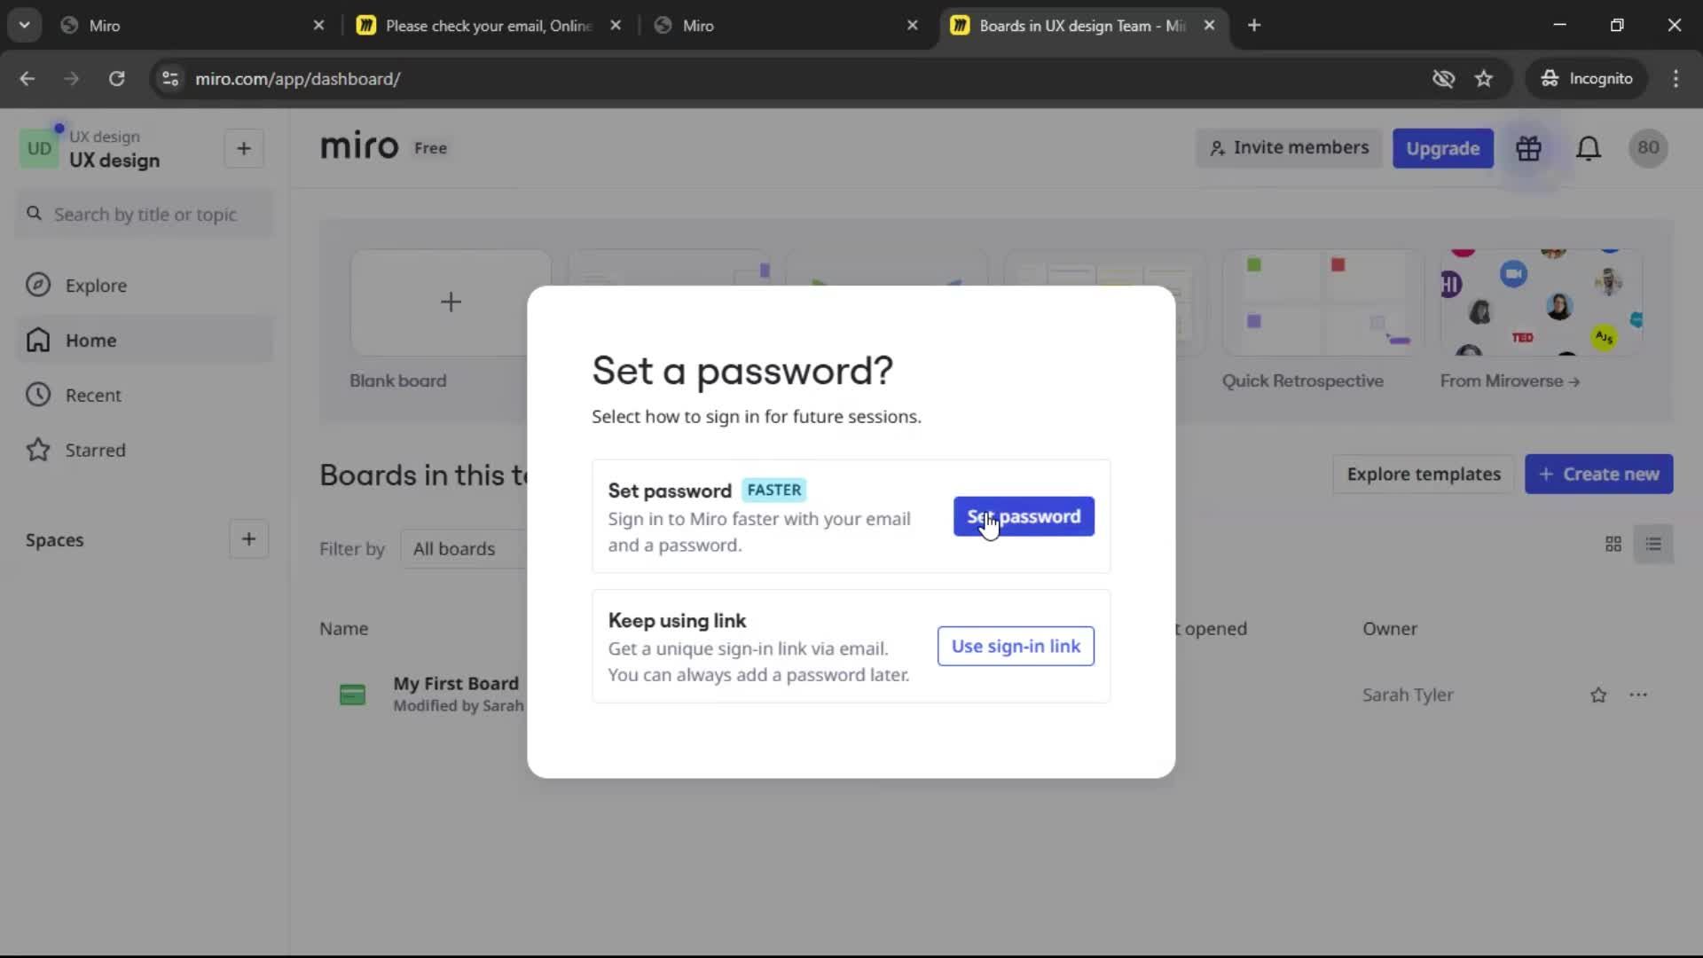1703x958 pixels.
Task: Click the Incognito indicator
Action: 1588,79
